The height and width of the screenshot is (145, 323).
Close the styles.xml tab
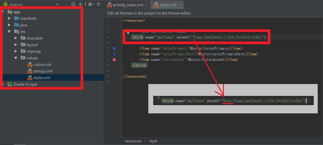tap(180, 5)
